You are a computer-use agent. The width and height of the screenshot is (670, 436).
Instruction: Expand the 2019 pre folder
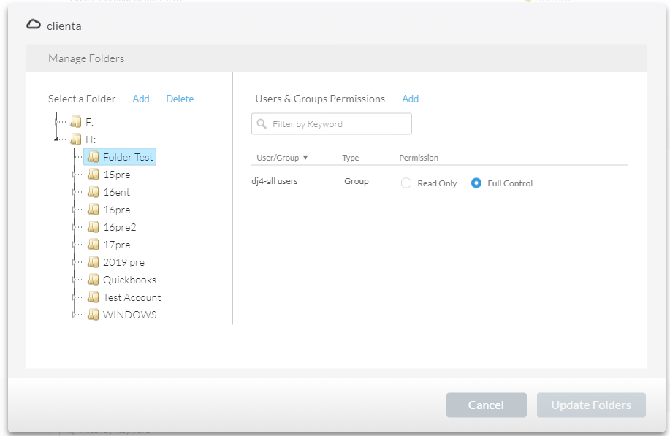(x=74, y=262)
